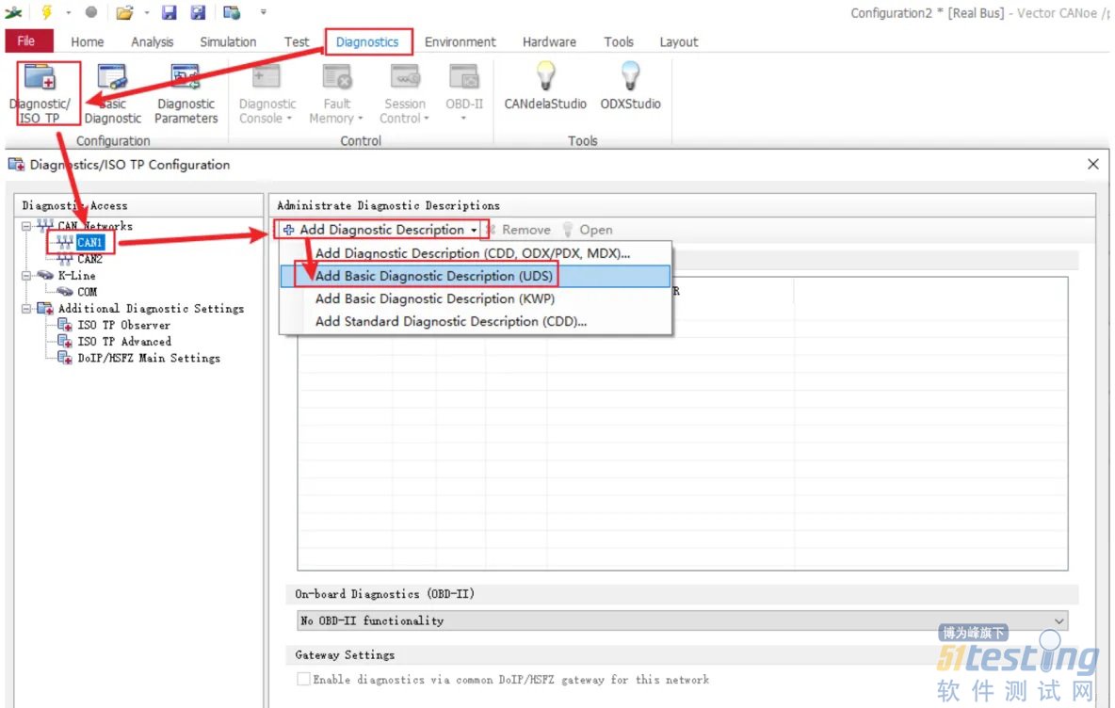The image size is (1115, 708).
Task: Select DoIP/HSFZ Main Settings item
Action: [x=149, y=358]
